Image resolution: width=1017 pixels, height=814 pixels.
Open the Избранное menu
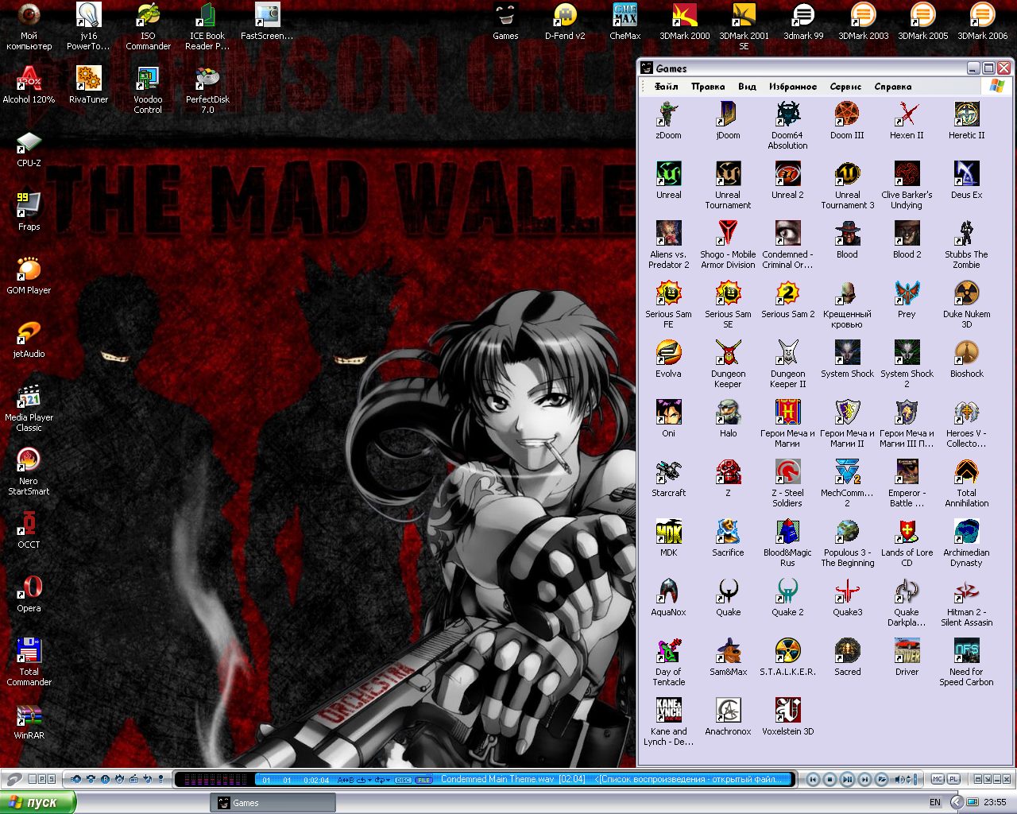pyautogui.click(x=792, y=87)
